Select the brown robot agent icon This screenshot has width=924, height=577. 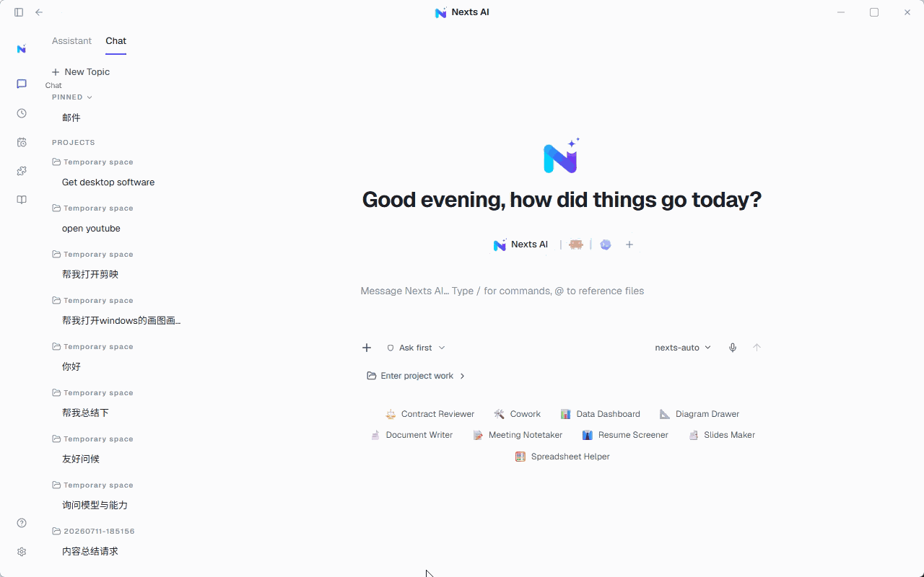[575, 245]
